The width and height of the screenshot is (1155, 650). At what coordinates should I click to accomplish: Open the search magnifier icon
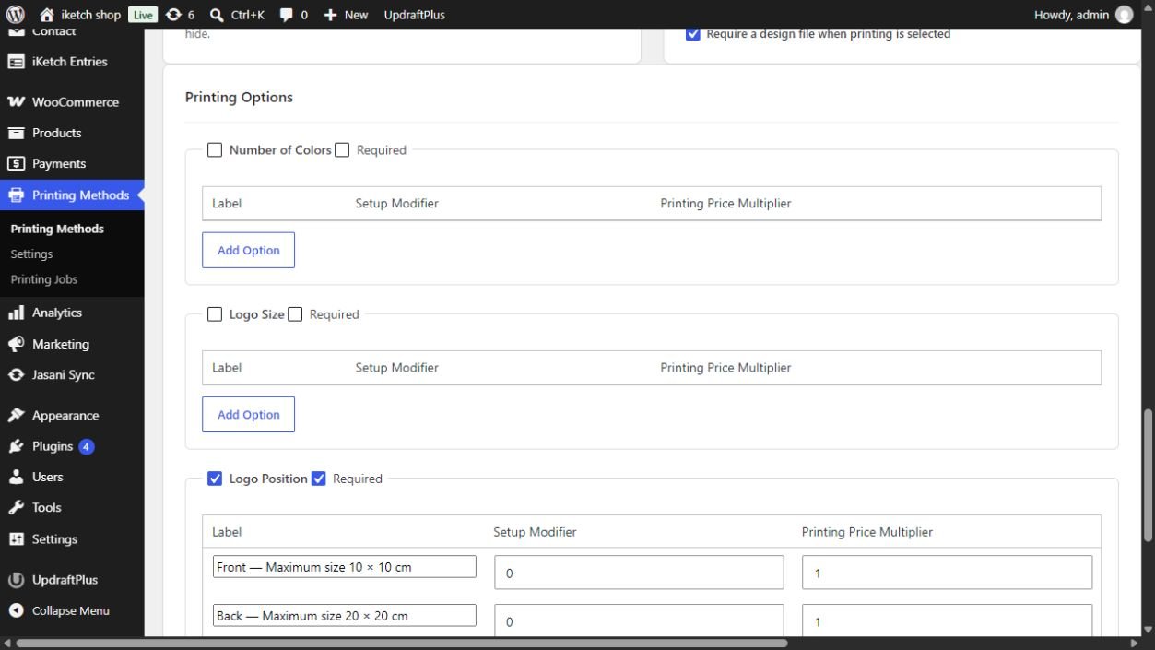click(217, 15)
